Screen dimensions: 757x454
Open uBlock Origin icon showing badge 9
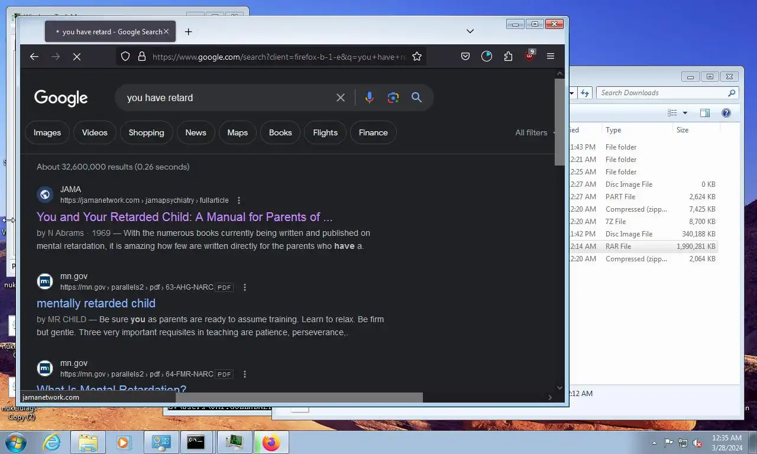[x=529, y=56]
